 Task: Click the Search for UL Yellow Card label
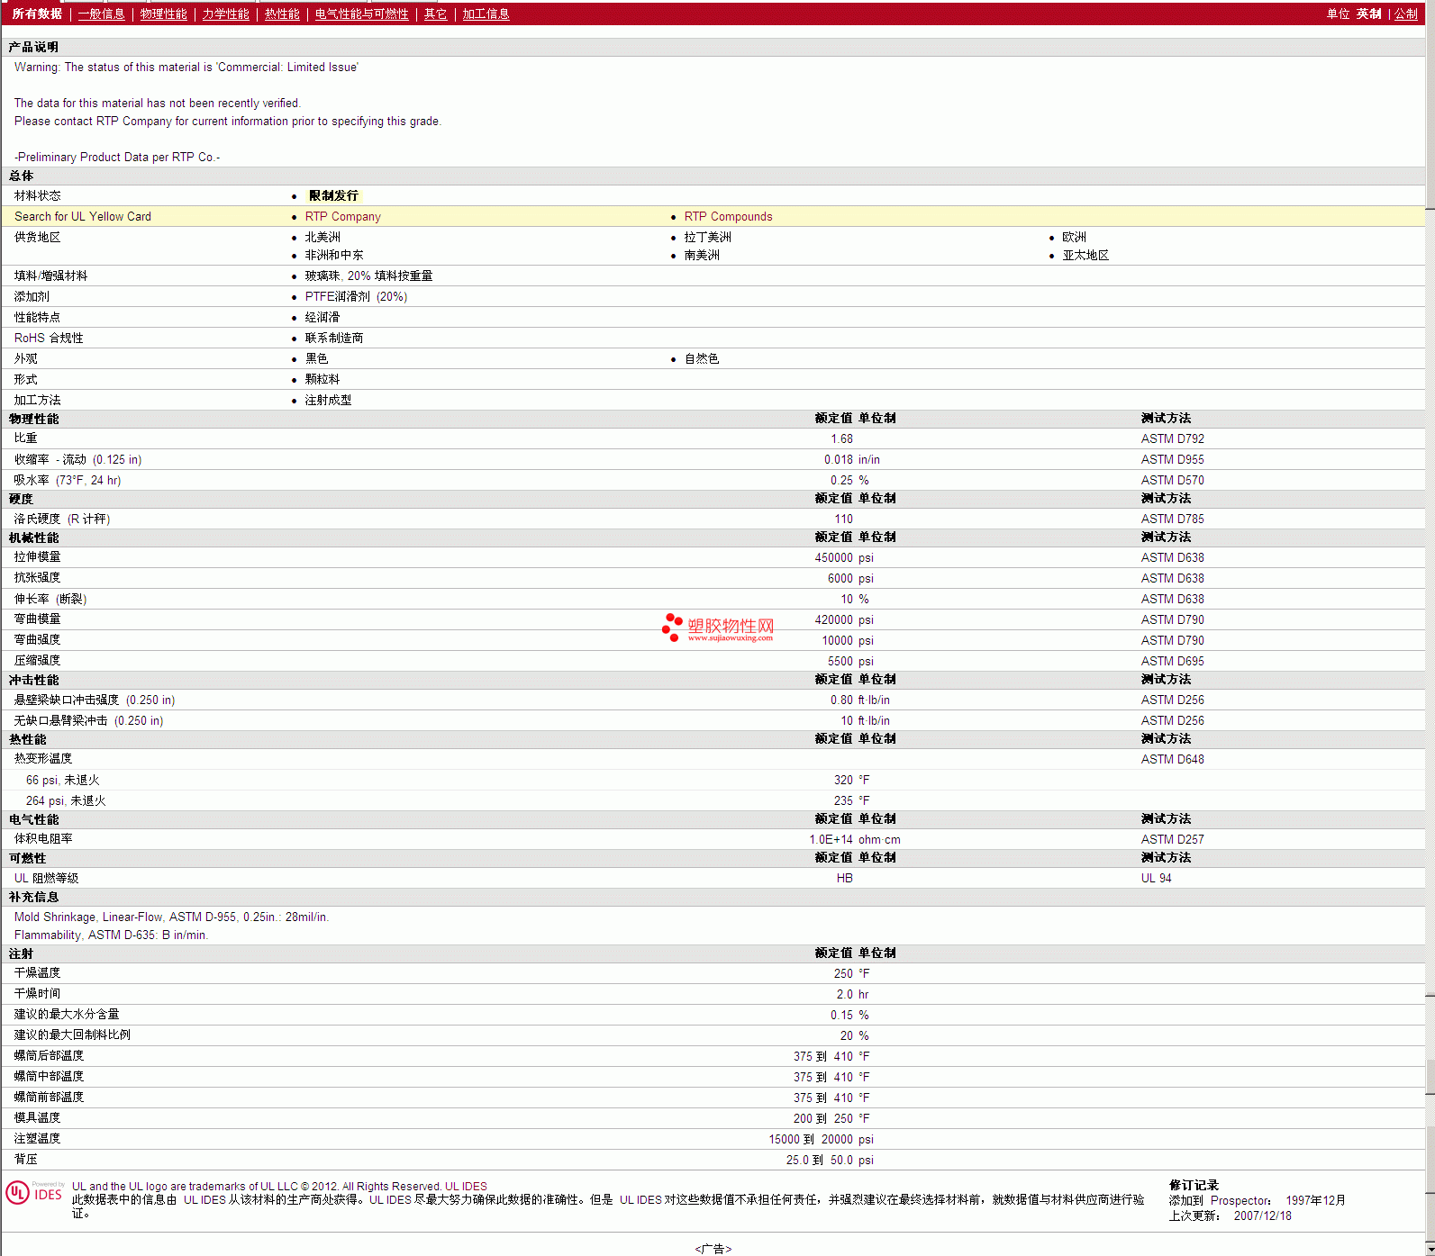[x=83, y=216]
